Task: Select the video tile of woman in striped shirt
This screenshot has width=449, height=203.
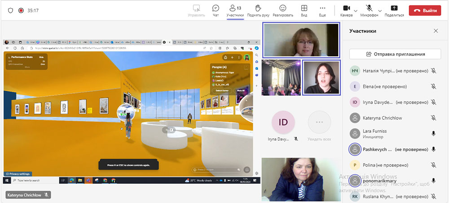Action: pyautogui.click(x=301, y=180)
